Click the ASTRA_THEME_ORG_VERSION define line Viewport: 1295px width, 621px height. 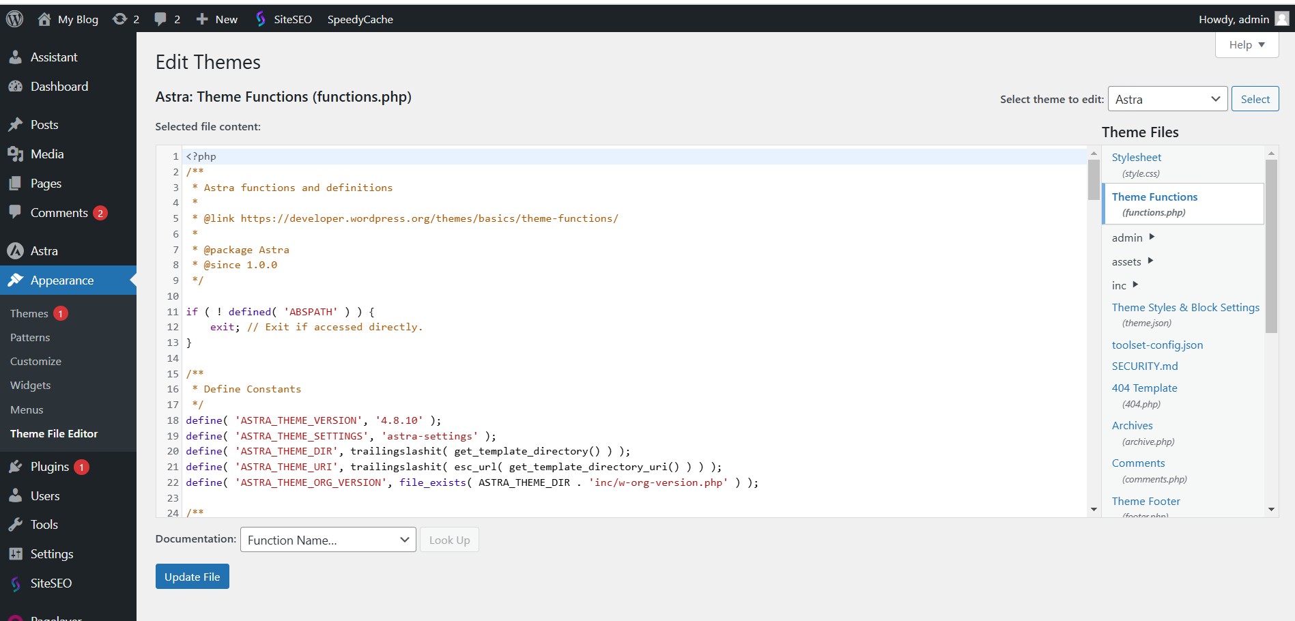pos(472,482)
